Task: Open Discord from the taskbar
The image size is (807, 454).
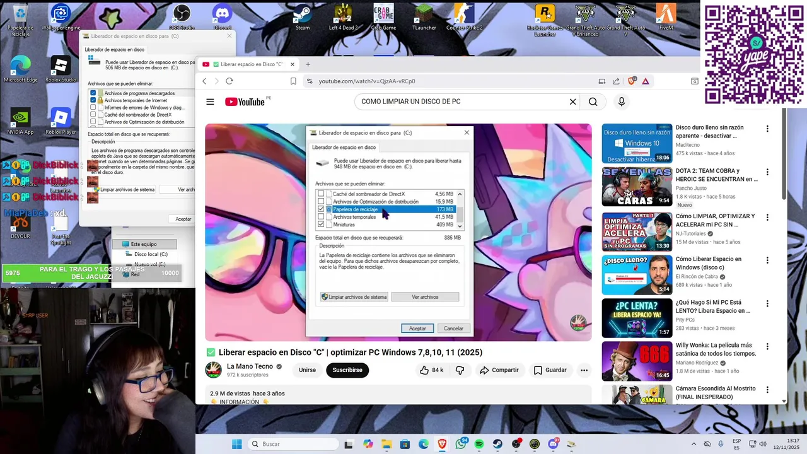Action: [x=553, y=444]
